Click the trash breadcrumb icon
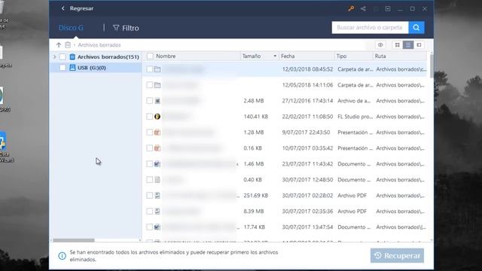The height and width of the screenshot is (271, 482). (x=68, y=45)
